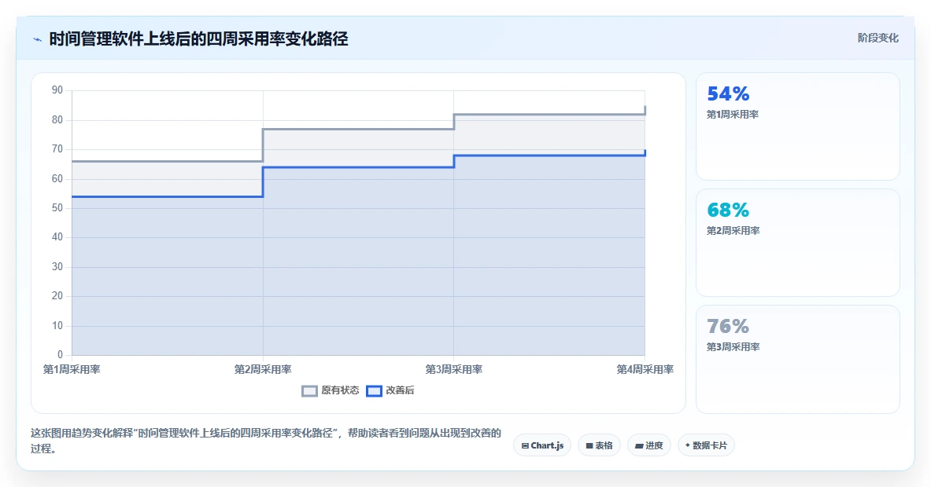The width and height of the screenshot is (931, 487).
Task: Click the 阶段变化 label in the header
Action: (877, 38)
